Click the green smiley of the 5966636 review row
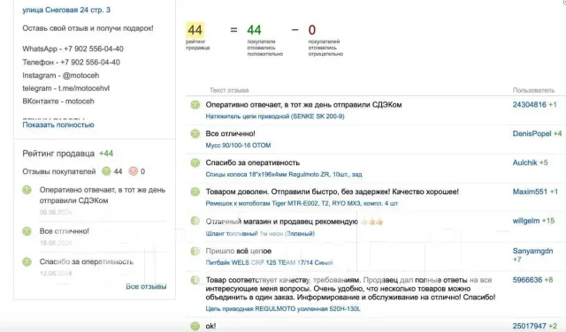The image size is (566, 332). (195, 280)
